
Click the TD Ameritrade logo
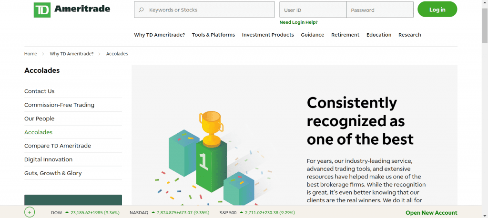72,10
